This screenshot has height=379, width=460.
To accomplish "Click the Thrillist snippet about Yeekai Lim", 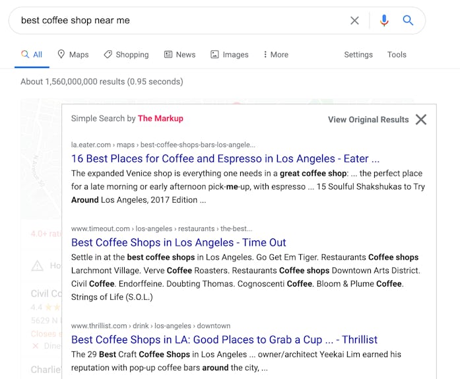I will click(x=236, y=361).
